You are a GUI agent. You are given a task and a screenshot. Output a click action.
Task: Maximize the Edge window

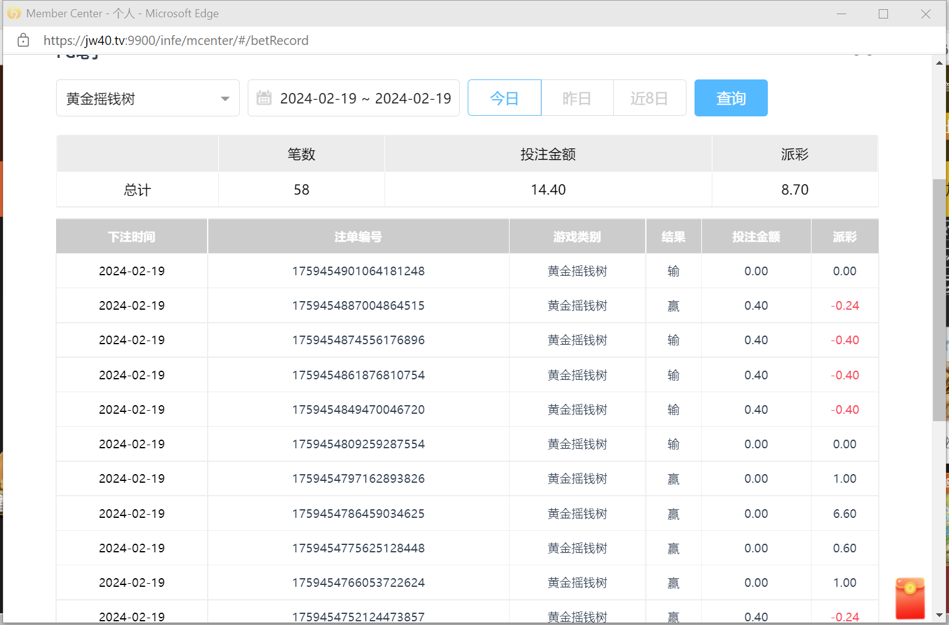coord(883,14)
